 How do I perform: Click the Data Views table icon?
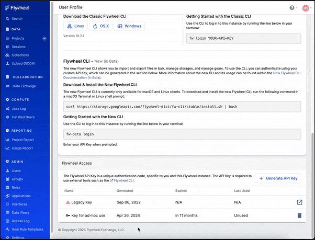point(7,213)
